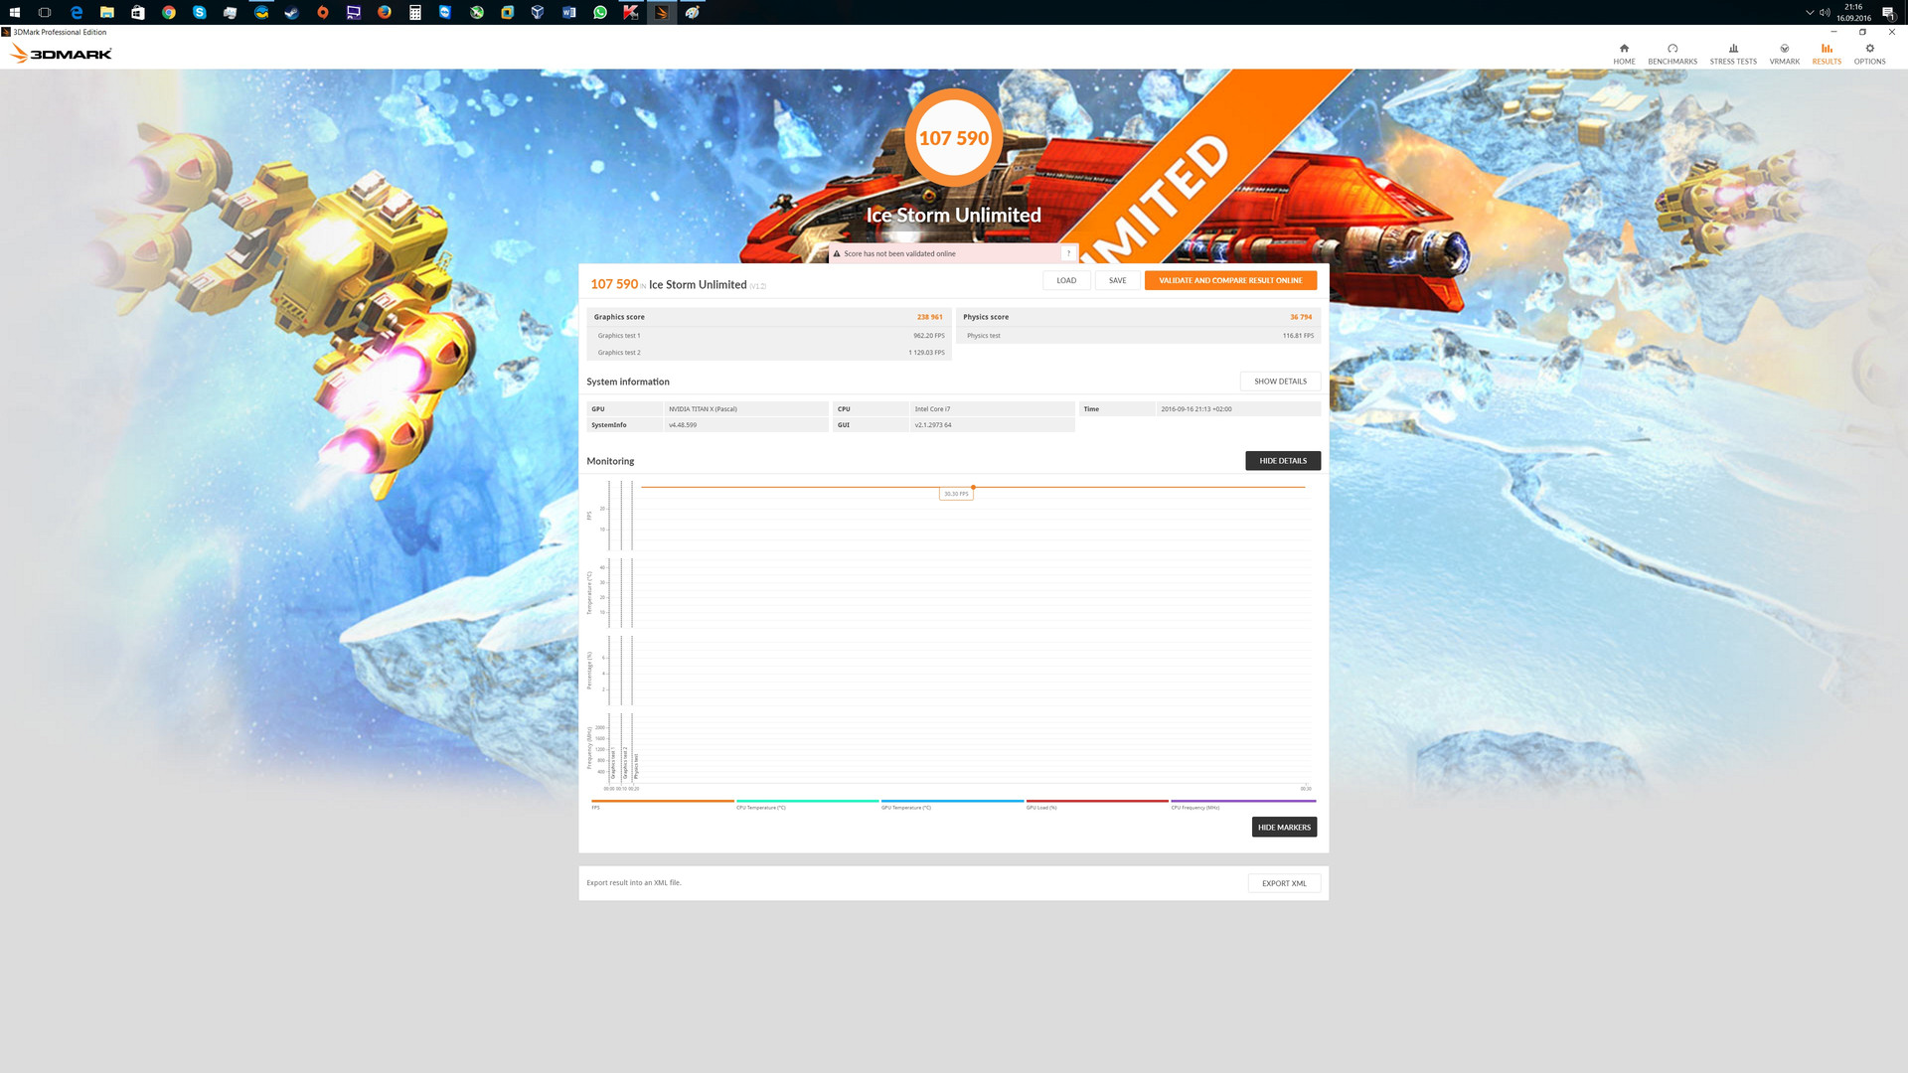
Task: Click the Graphics test 1 marker line
Action: coord(609,632)
